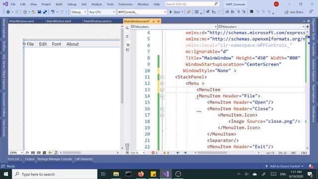Toggle the artboard background icon

[x=44, y=153]
